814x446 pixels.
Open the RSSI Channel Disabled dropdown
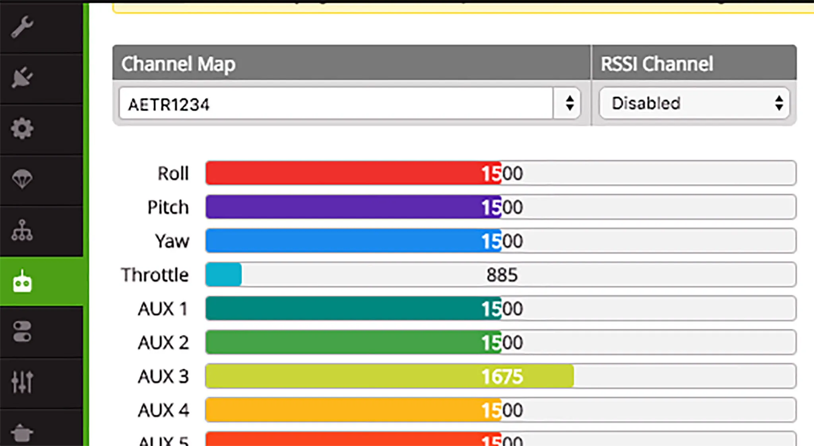(x=694, y=103)
